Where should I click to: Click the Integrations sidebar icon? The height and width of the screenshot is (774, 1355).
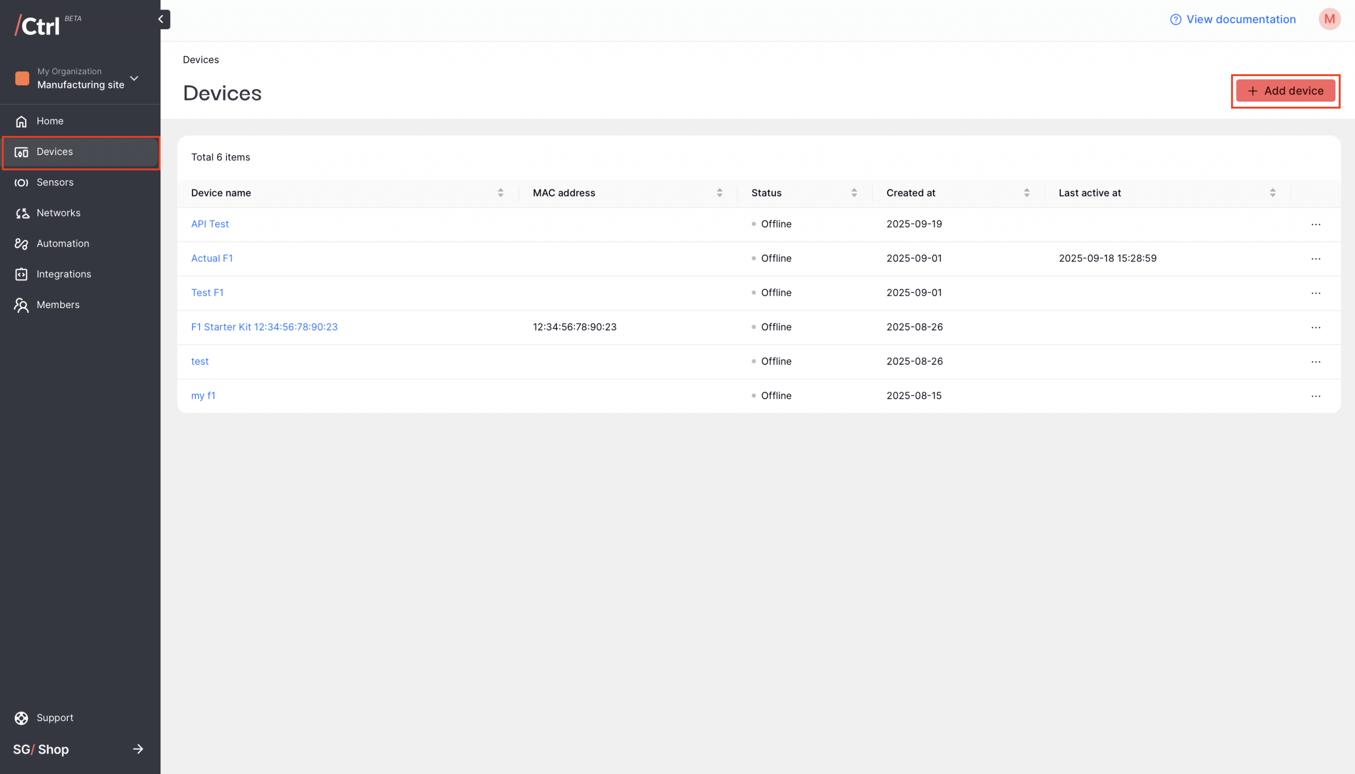21,274
